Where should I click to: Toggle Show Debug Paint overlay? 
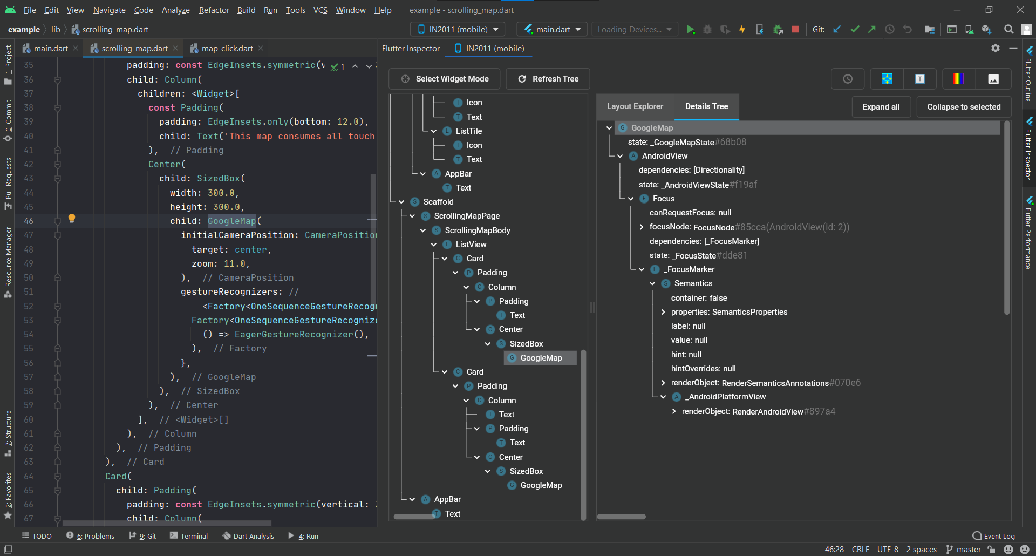[x=887, y=79]
